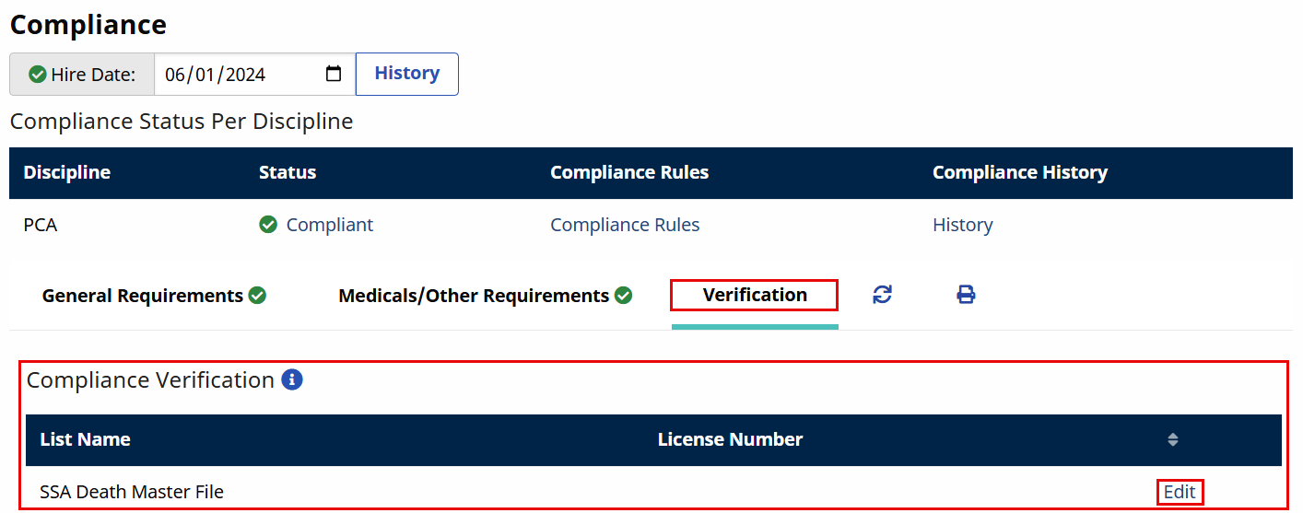Screen dimensions: 1303x513
Task: Click the refresh compliance icon
Action: (882, 295)
